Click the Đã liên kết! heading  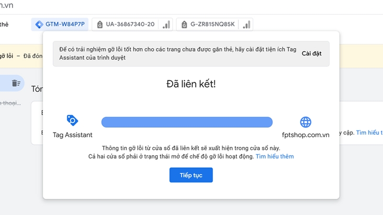click(x=191, y=84)
